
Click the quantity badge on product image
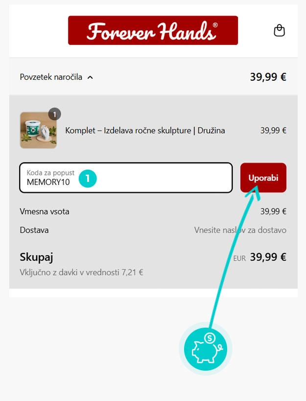54,114
